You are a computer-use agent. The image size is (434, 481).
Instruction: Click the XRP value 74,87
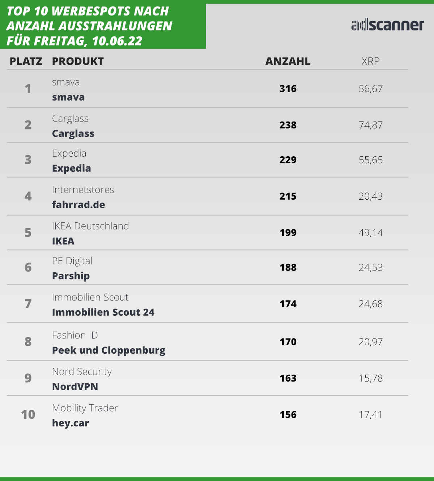coord(371,125)
